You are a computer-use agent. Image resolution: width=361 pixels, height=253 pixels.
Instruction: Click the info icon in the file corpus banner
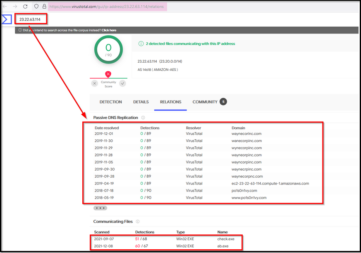(x=20, y=30)
